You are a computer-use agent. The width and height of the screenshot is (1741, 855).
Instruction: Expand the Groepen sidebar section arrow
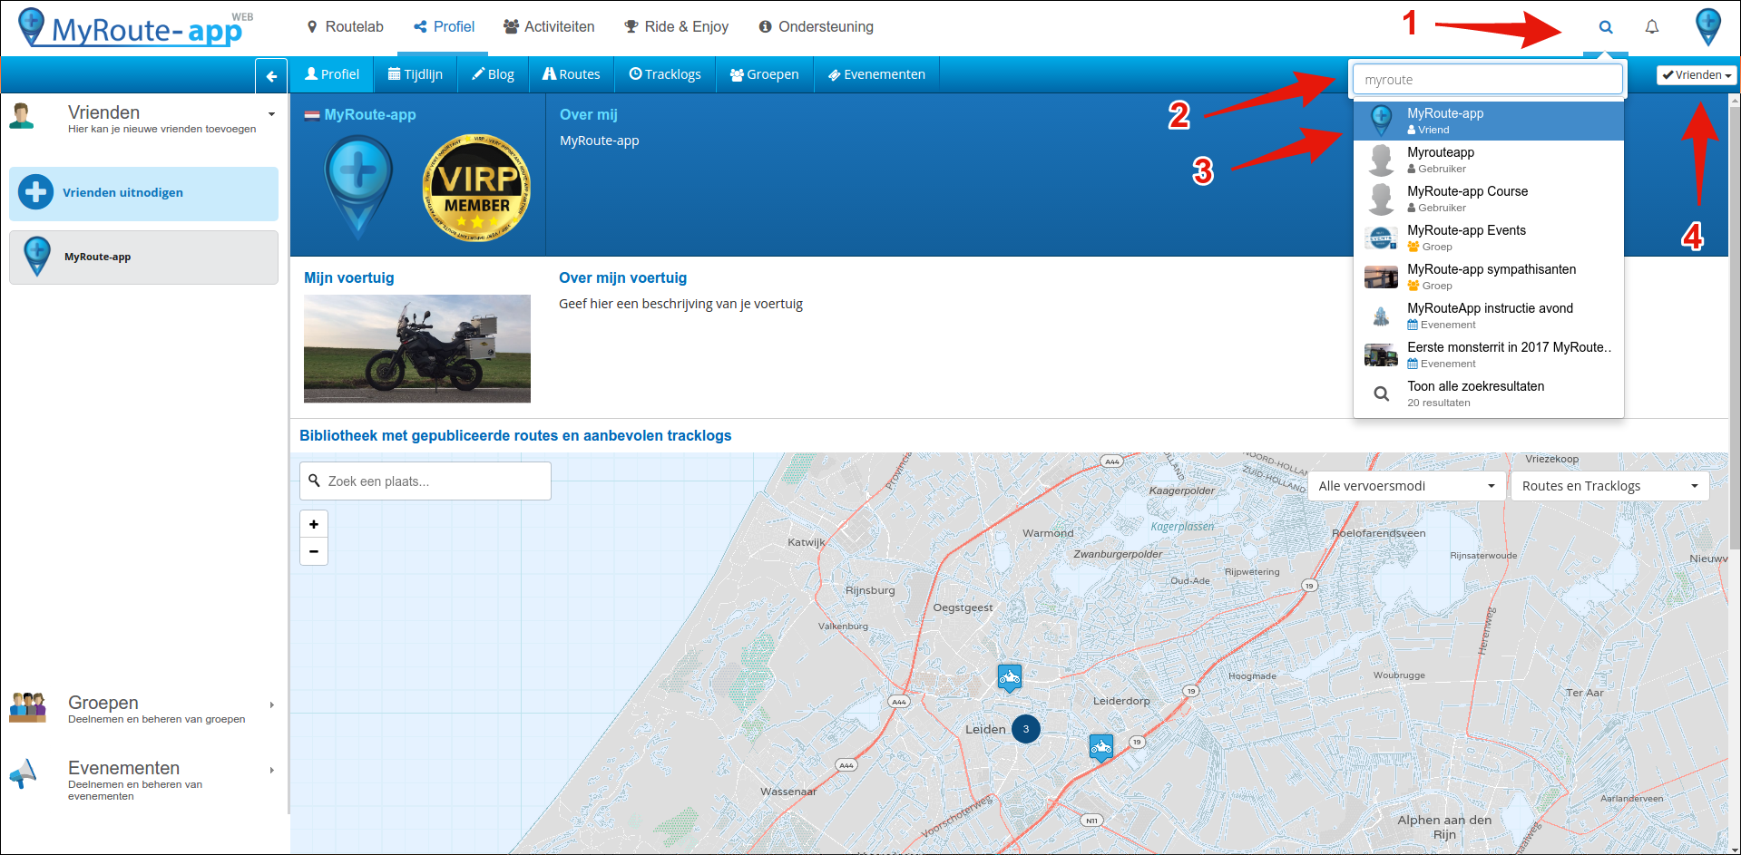tap(271, 705)
